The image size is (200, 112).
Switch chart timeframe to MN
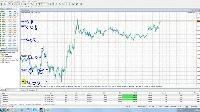click(x=57, y=7)
